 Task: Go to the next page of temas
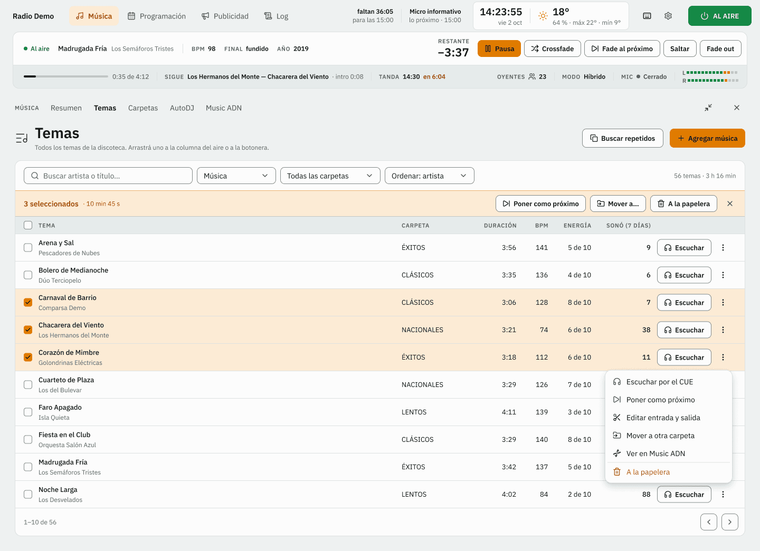coord(730,522)
